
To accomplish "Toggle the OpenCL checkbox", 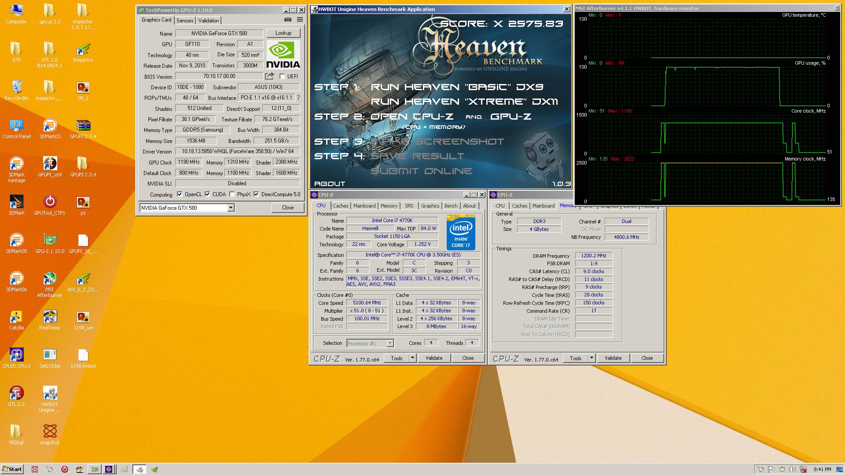I will (179, 194).
